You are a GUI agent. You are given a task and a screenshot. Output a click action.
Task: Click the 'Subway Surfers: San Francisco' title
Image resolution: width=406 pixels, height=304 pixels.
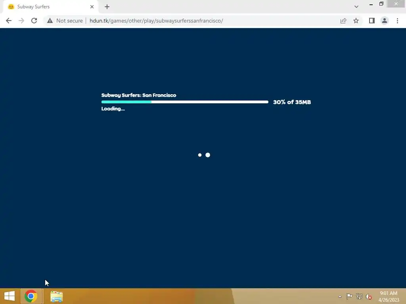139,95
